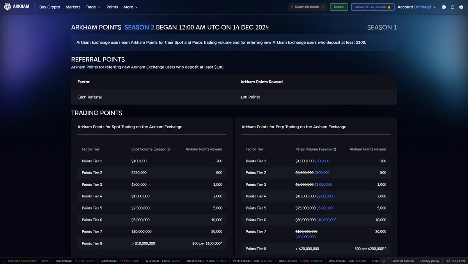Open notifications bell icon

pyautogui.click(x=452, y=7)
